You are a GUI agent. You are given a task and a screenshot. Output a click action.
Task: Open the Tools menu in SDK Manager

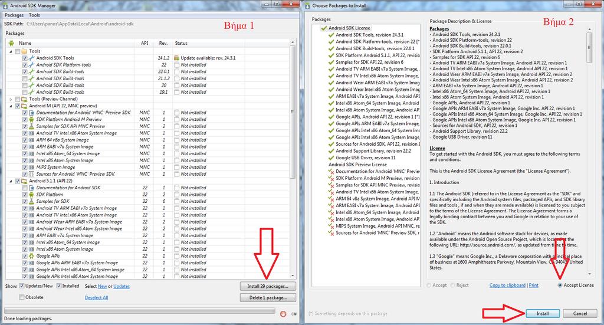(x=34, y=15)
